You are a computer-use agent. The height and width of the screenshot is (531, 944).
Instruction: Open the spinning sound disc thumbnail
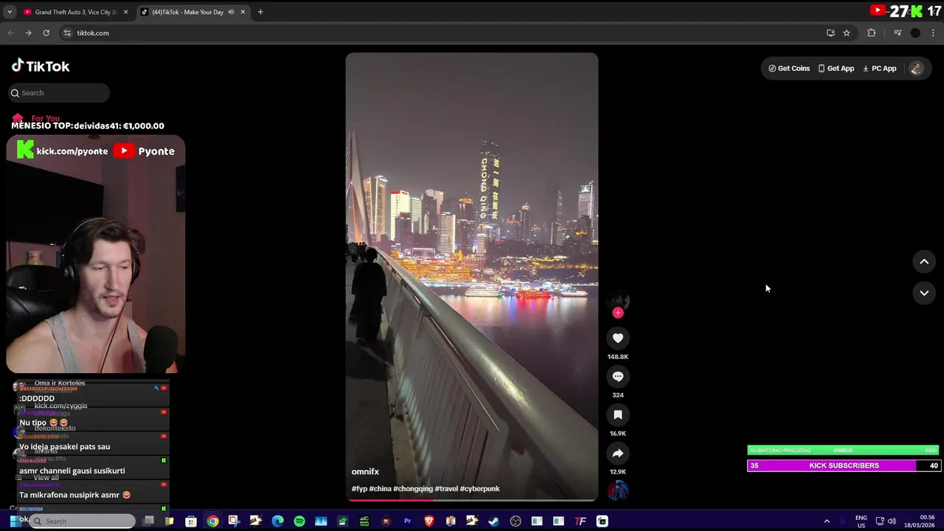pyautogui.click(x=618, y=490)
